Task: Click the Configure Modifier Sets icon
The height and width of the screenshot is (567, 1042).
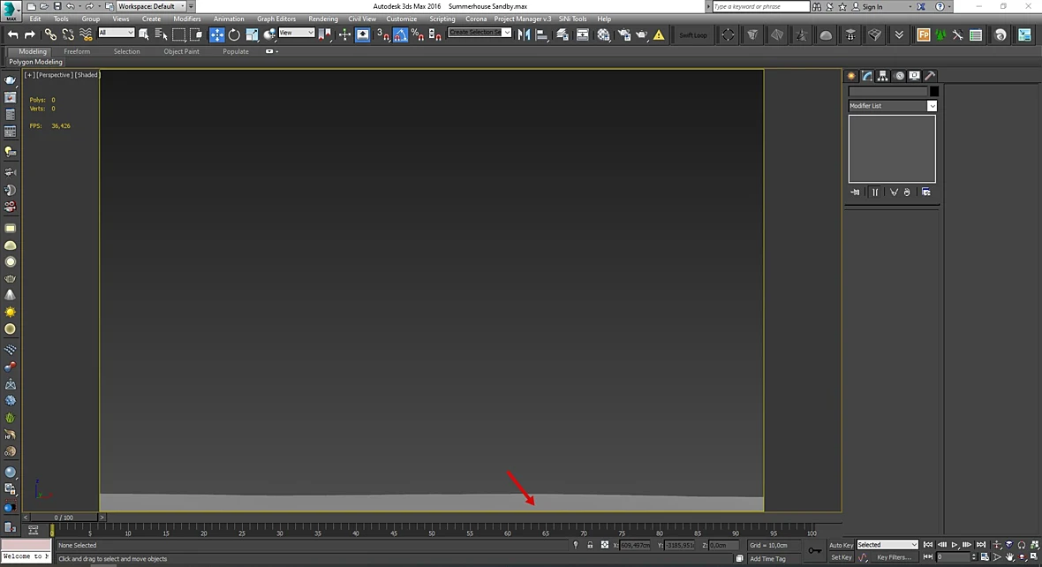Action: point(925,193)
